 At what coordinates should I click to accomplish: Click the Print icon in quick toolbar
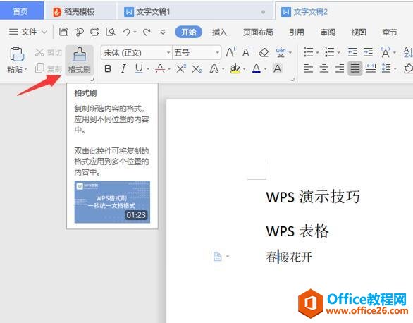click(x=95, y=32)
